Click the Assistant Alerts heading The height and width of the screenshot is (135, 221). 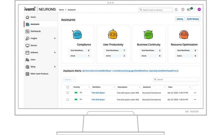pos(72,71)
